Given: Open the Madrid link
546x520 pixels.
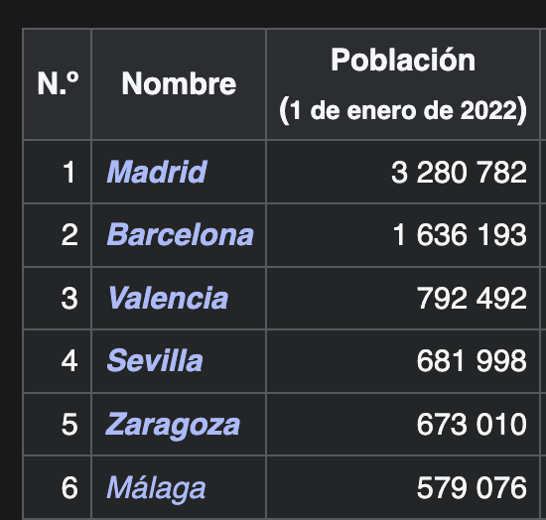Looking at the screenshot, I should 157,172.
